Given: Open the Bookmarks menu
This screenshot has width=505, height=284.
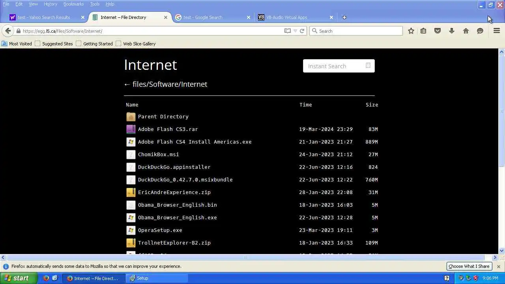Looking at the screenshot, I should click(73, 4).
